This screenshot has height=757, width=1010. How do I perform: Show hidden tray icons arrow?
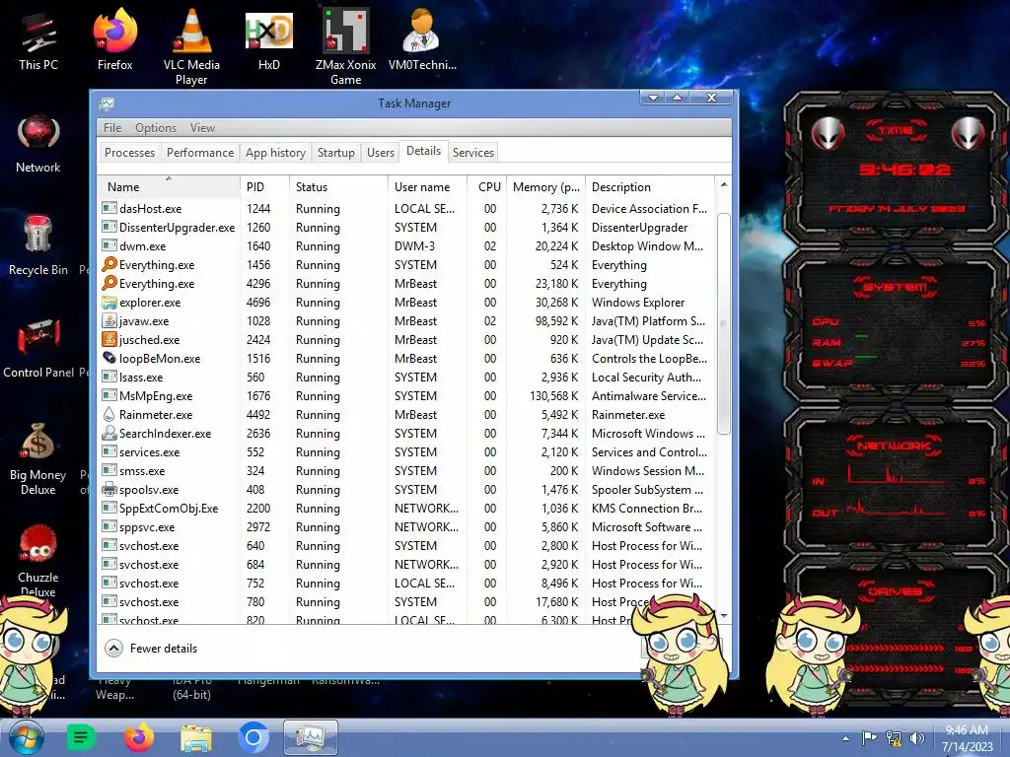[x=845, y=738]
